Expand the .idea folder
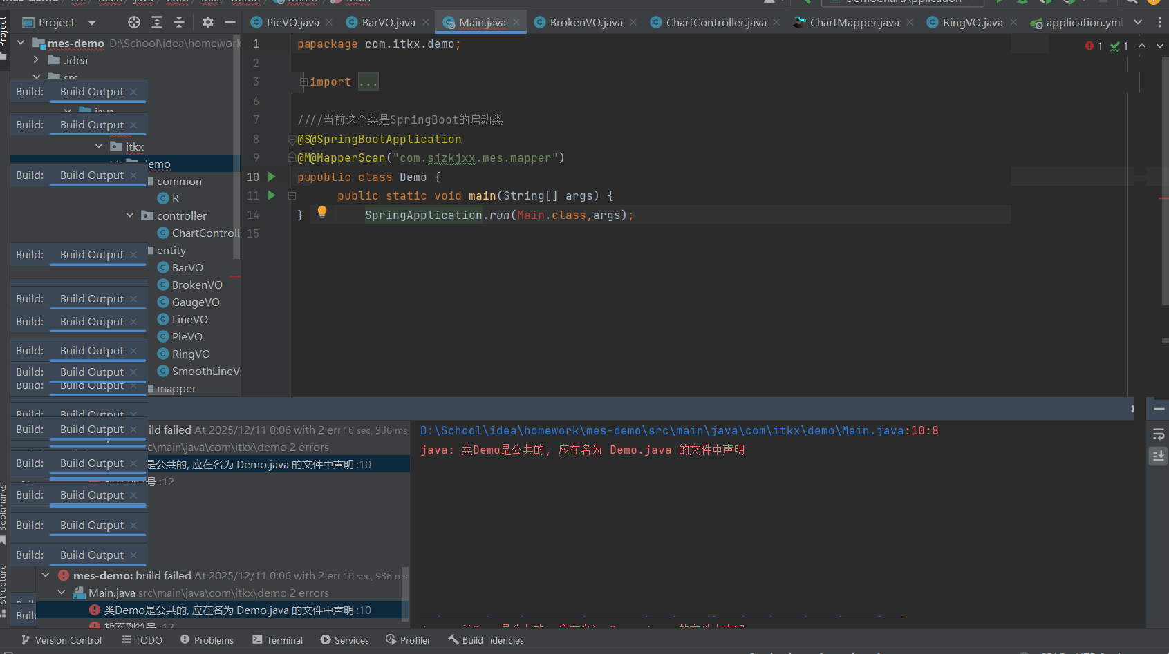Screen dimensions: 1169x654 (36, 60)
